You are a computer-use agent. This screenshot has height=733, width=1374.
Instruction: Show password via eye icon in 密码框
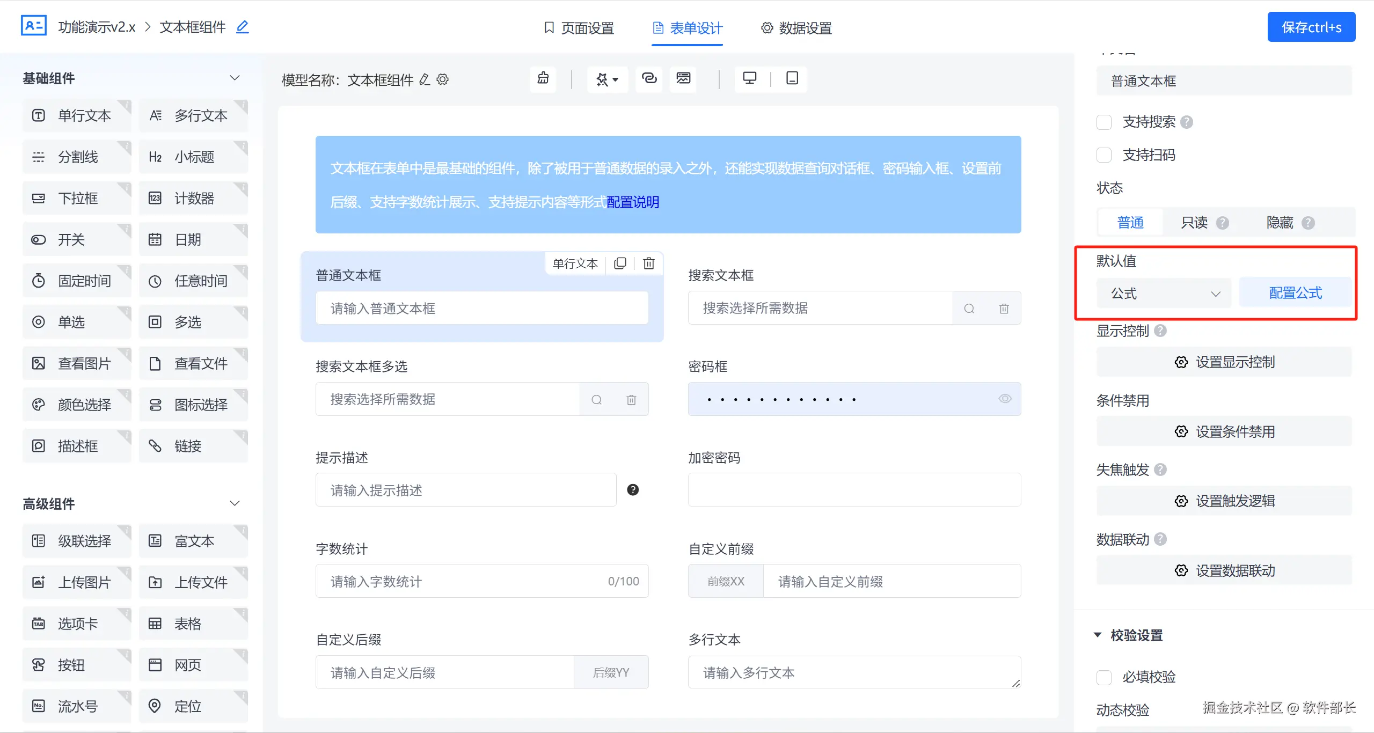point(1005,399)
